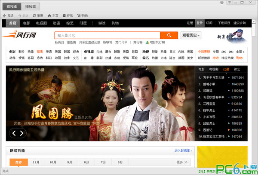Select the 战争 movie genre

click(x=67, y=58)
